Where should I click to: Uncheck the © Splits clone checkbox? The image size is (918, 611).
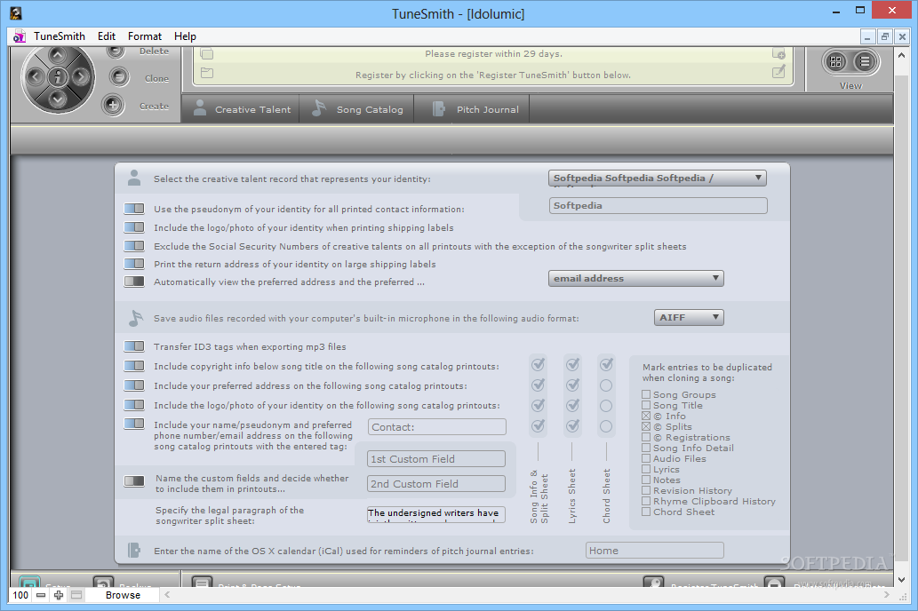[x=646, y=426]
